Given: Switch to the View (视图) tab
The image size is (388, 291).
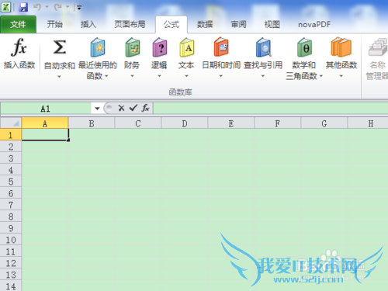Looking at the screenshot, I should pos(272,24).
